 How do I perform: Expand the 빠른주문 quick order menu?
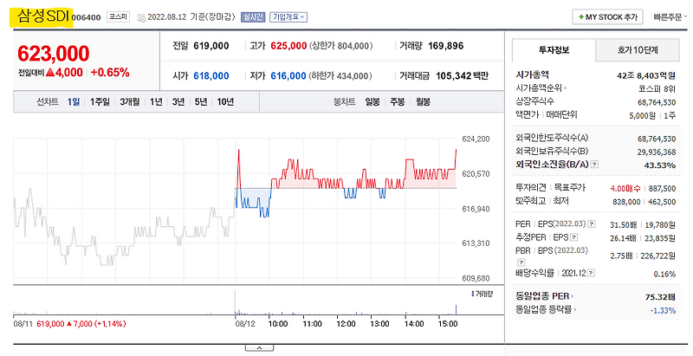[x=670, y=17]
